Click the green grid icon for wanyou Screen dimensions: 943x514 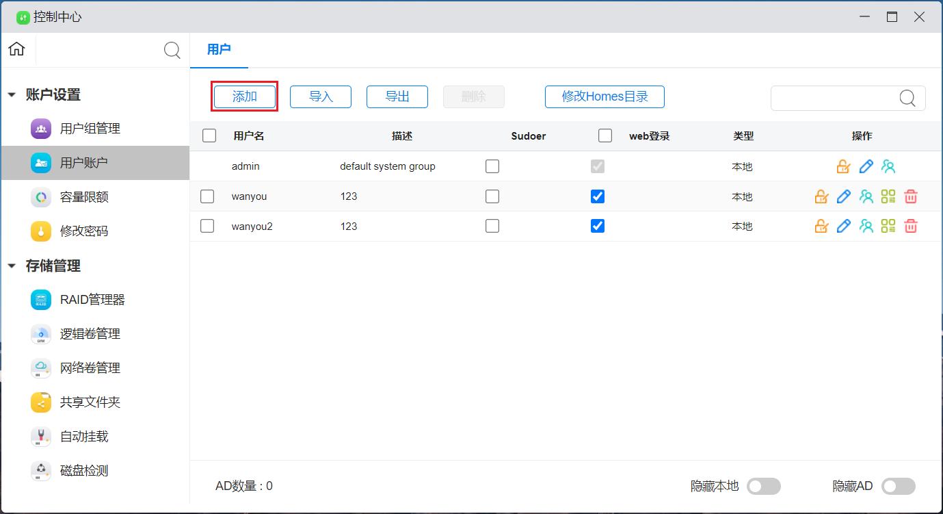[x=888, y=196]
